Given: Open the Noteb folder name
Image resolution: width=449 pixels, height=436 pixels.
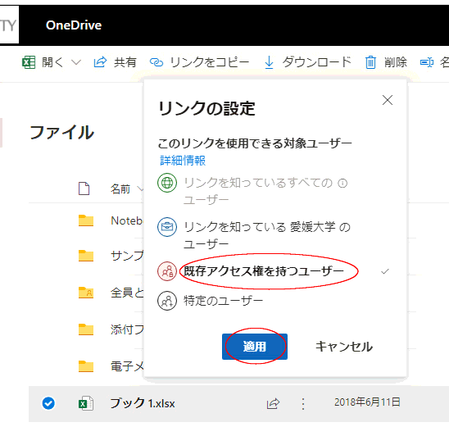Looking at the screenshot, I should tap(126, 220).
